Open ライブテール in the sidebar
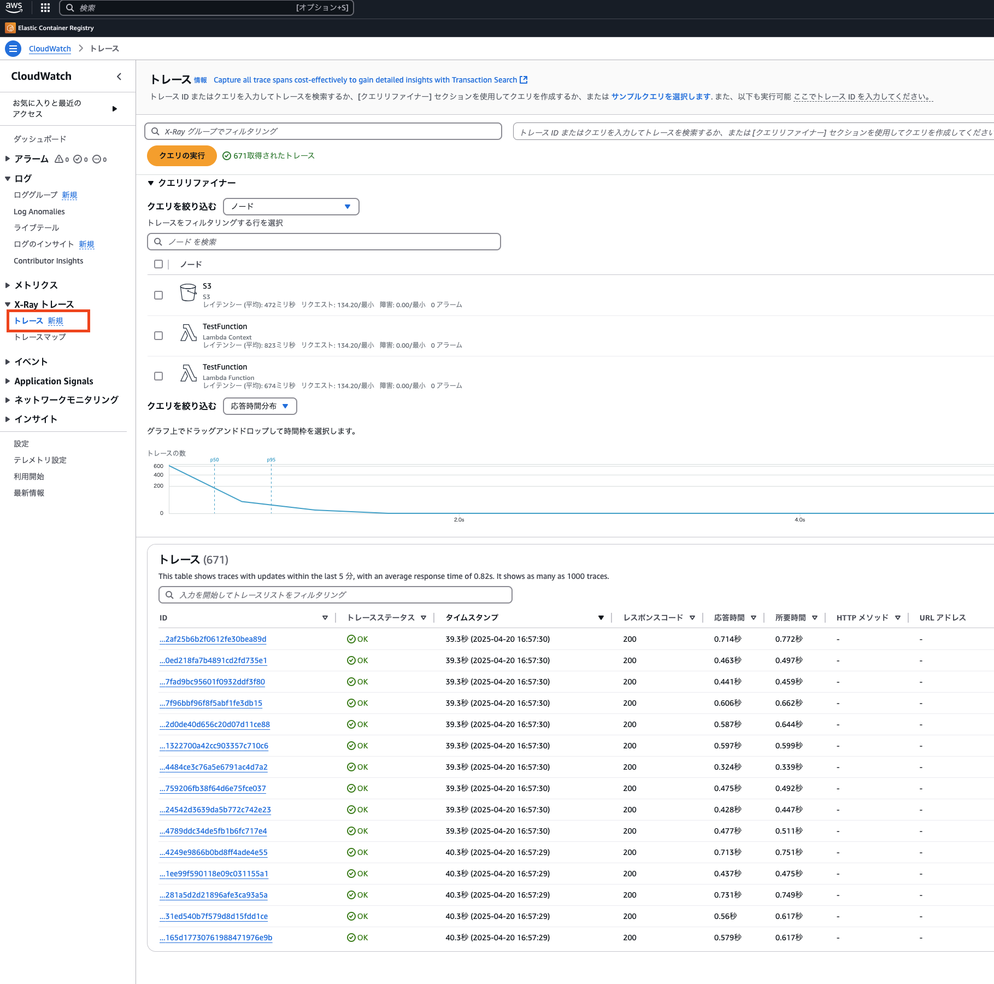The image size is (994, 984). pos(37,228)
